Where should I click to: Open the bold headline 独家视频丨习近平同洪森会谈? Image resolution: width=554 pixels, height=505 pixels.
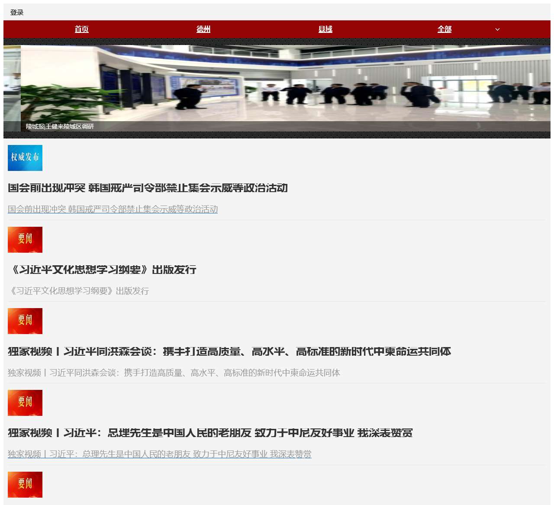coord(229,351)
